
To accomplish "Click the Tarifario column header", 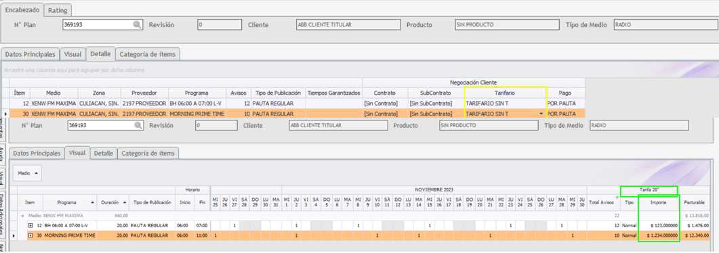I will point(506,93).
